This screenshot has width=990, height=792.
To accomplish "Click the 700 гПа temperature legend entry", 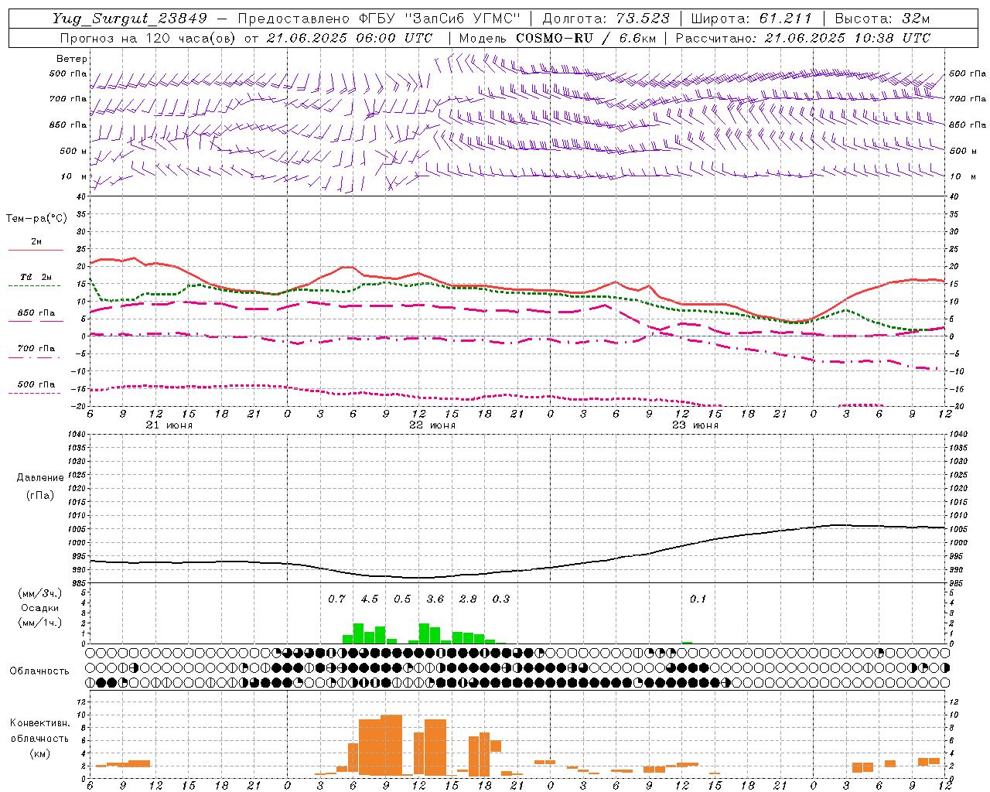I will [36, 349].
